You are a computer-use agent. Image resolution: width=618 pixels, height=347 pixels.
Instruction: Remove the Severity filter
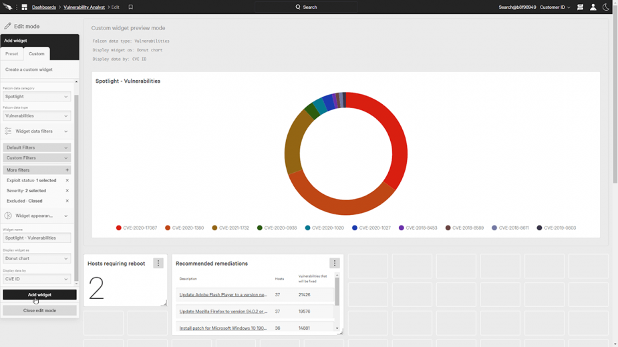coord(67,191)
